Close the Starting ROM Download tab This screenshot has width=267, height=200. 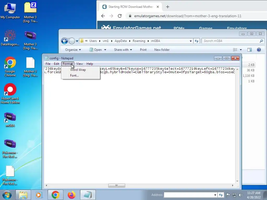tap(158, 7)
